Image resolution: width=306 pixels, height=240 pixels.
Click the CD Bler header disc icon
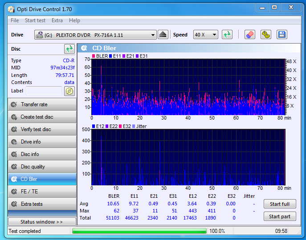[x=84, y=48]
